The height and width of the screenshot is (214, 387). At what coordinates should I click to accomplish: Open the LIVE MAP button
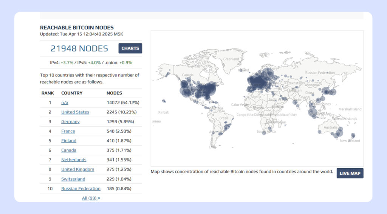350,173
